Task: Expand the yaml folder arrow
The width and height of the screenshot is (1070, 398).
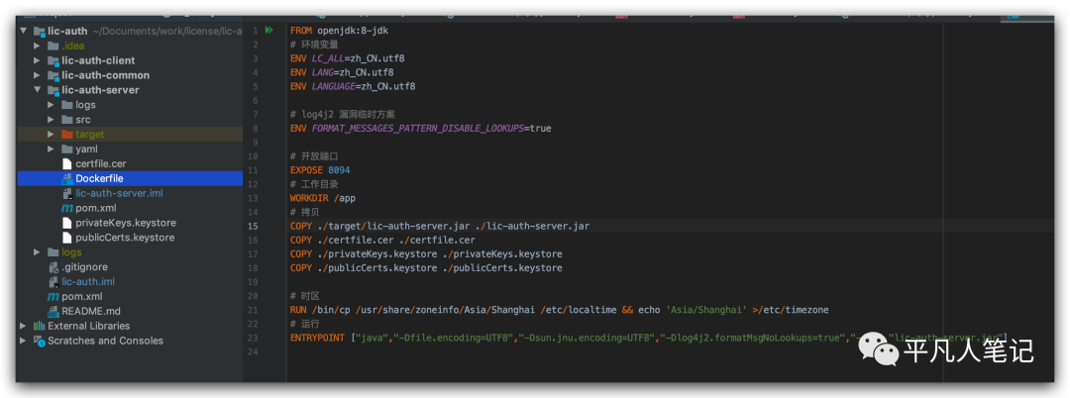Action: coord(52,149)
